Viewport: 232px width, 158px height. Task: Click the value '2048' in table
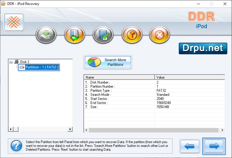[160, 99]
